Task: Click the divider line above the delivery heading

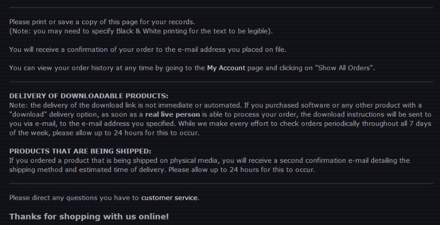Action: pos(221,82)
